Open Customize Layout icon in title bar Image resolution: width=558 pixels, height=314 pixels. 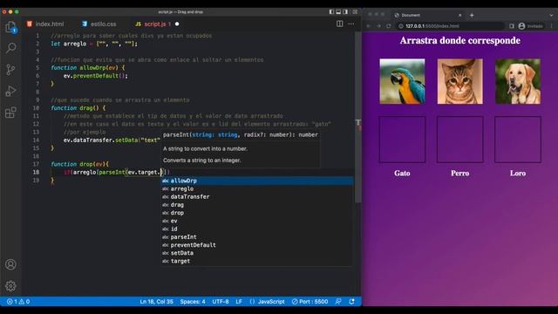[355, 11]
